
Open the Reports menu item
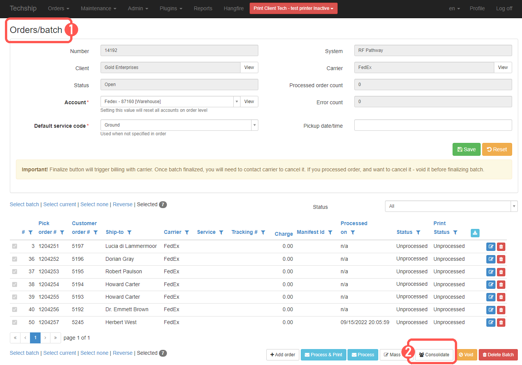pyautogui.click(x=203, y=8)
